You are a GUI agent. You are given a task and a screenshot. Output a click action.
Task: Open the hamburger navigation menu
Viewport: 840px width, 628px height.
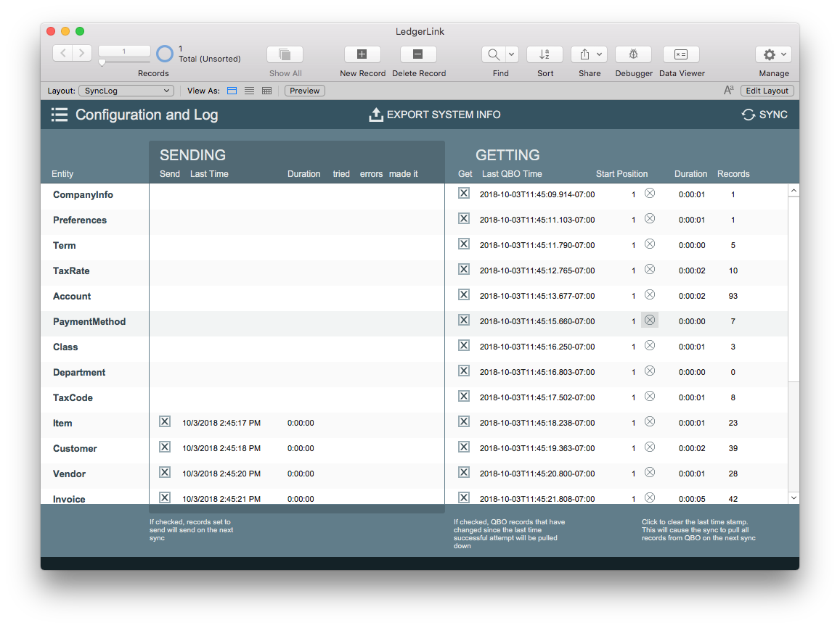(60, 115)
